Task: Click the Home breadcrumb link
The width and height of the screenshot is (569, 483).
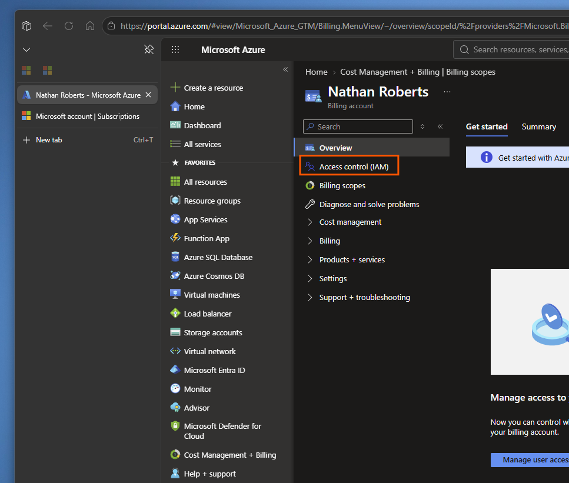Action: pyautogui.click(x=317, y=72)
